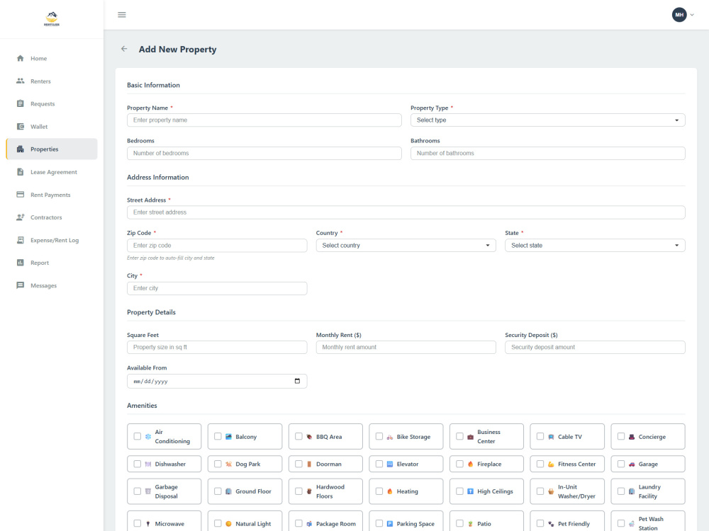Click the Square Feet input field
The width and height of the screenshot is (709, 531).
[217, 347]
